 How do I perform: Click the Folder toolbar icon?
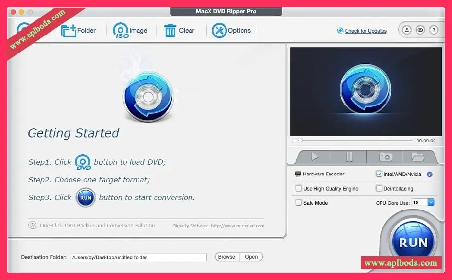[x=69, y=31]
